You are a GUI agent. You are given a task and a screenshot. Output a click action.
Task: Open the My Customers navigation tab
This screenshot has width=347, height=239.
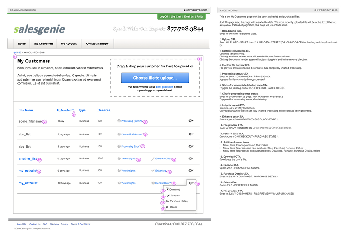click(44, 43)
